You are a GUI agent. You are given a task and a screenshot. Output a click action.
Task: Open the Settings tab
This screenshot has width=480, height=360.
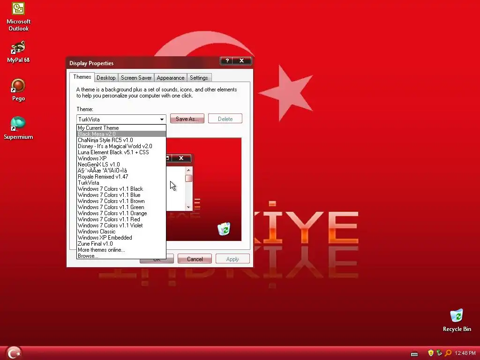[x=199, y=78]
